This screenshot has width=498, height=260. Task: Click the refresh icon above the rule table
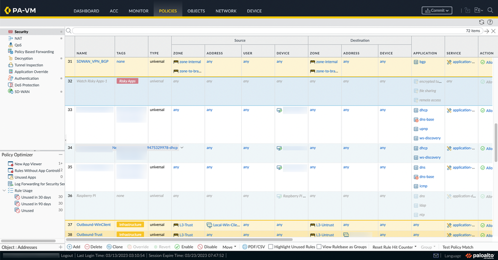(x=481, y=22)
